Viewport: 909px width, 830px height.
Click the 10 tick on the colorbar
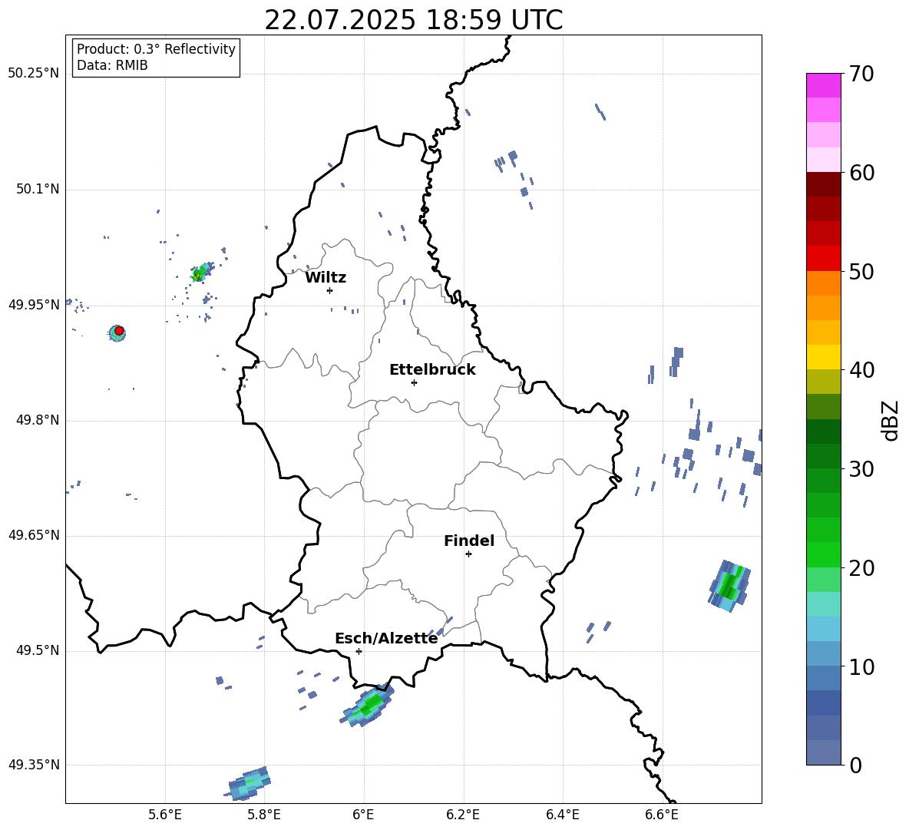point(861,666)
